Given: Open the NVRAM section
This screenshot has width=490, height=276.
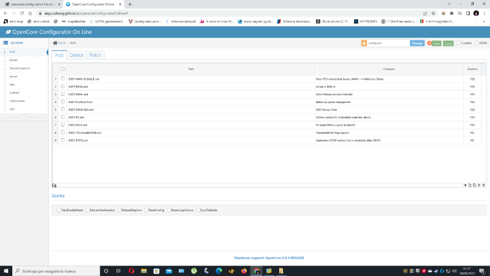Looking at the screenshot, I should (14, 93).
